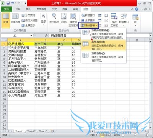Image resolution: width=153 pixels, height=138 pixels.
Task: Select row 16 header
Action: click(4, 99)
